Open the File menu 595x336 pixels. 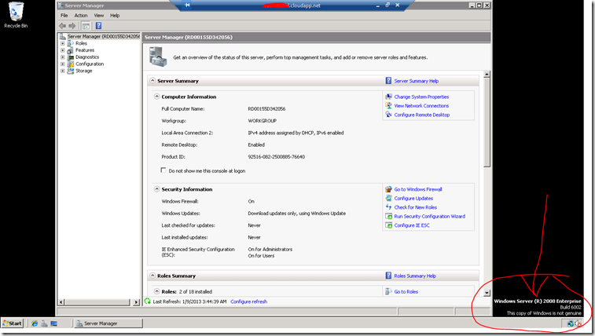click(64, 16)
